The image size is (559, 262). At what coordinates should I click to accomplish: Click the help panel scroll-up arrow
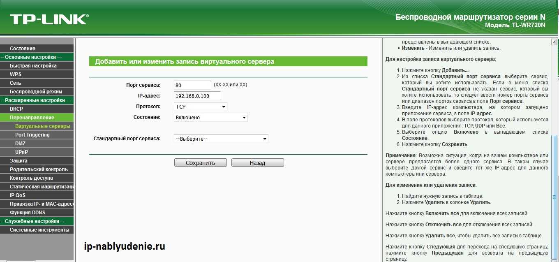click(x=554, y=42)
